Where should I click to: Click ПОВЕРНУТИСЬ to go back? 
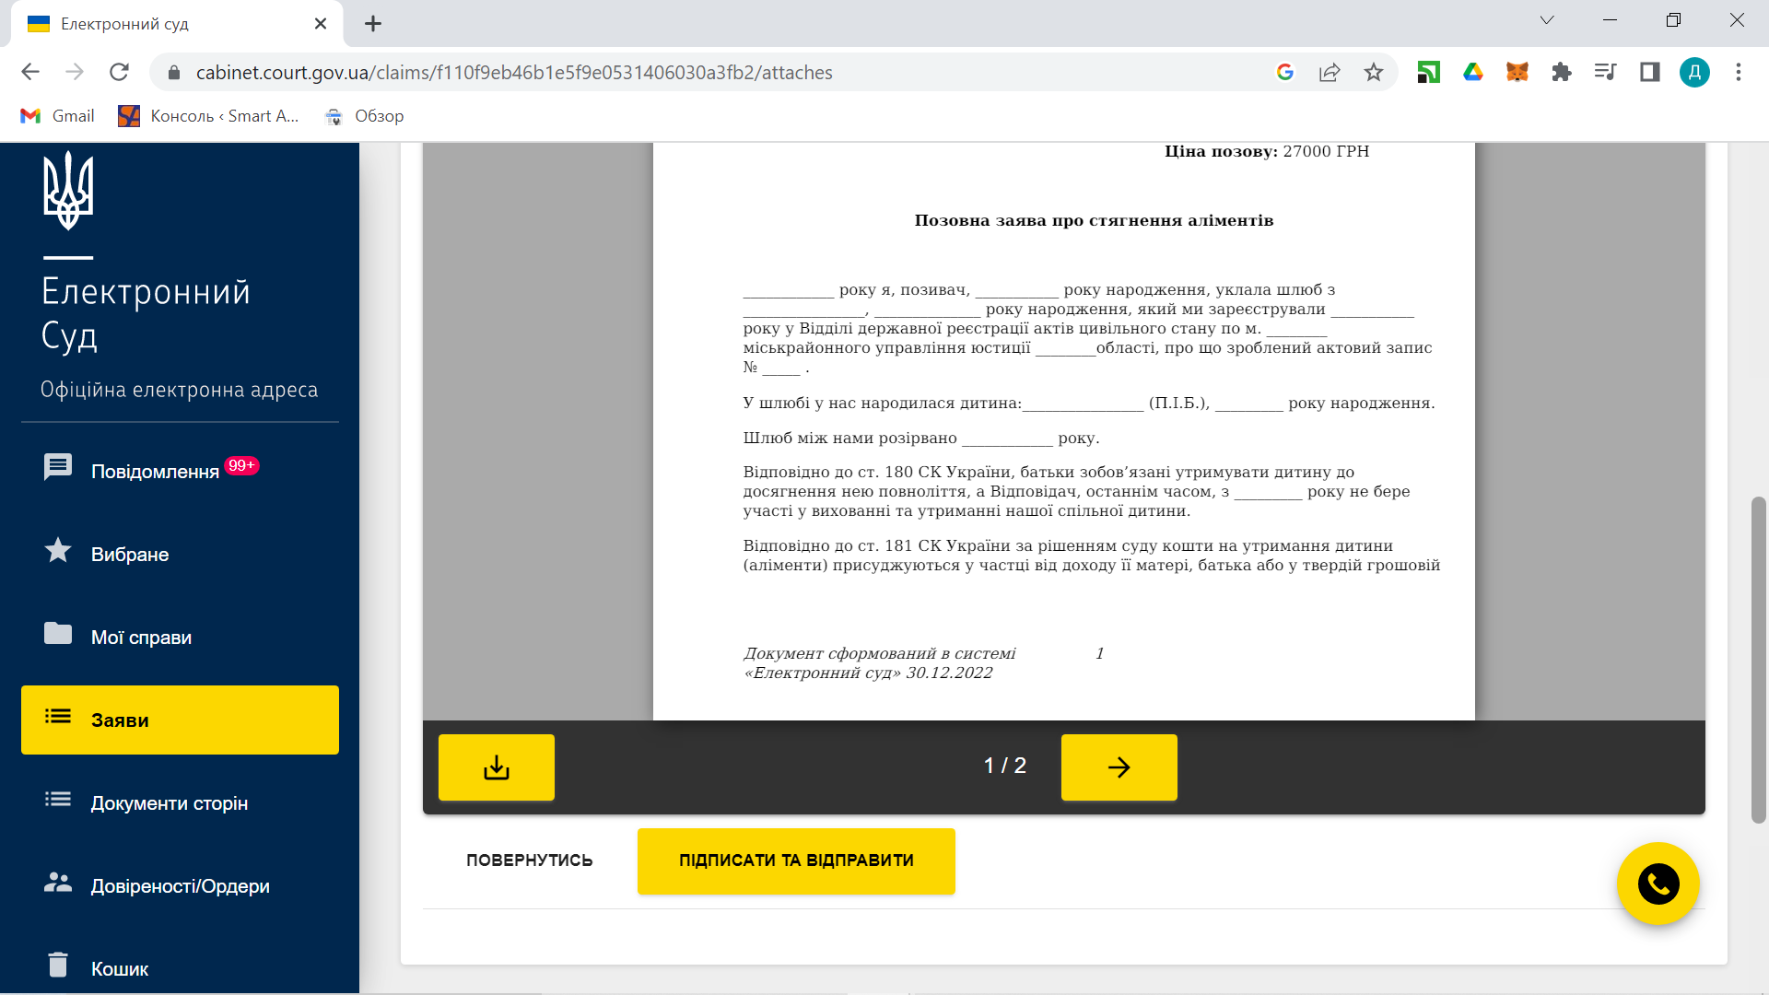pyautogui.click(x=529, y=860)
